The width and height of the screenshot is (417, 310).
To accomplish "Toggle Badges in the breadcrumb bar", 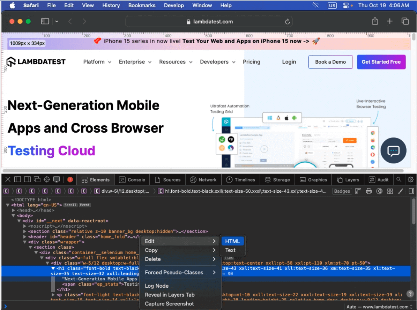I will 342,191.
